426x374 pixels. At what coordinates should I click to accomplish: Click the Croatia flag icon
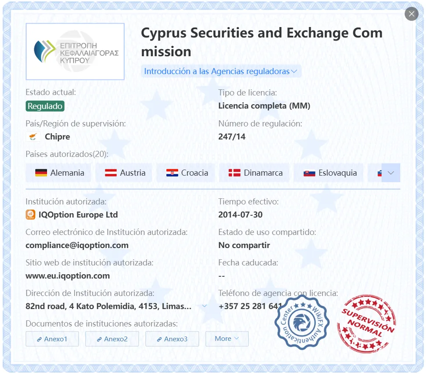coord(172,173)
